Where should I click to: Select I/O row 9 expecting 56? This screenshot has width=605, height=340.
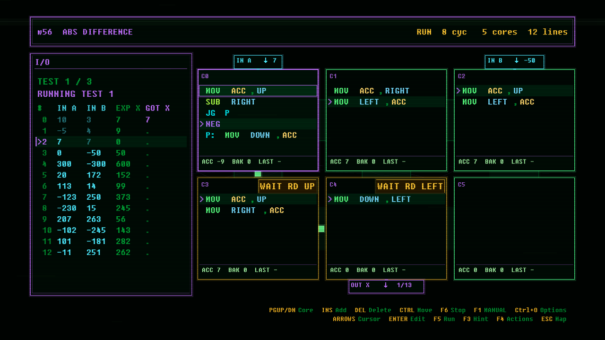tap(112, 219)
